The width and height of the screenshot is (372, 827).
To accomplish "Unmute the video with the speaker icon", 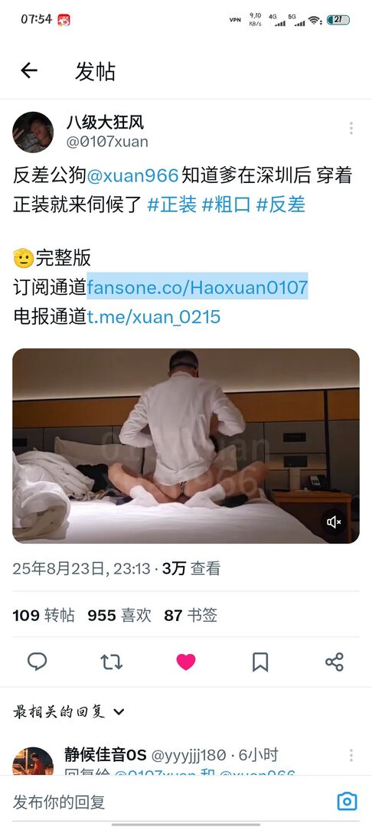I will [x=334, y=522].
